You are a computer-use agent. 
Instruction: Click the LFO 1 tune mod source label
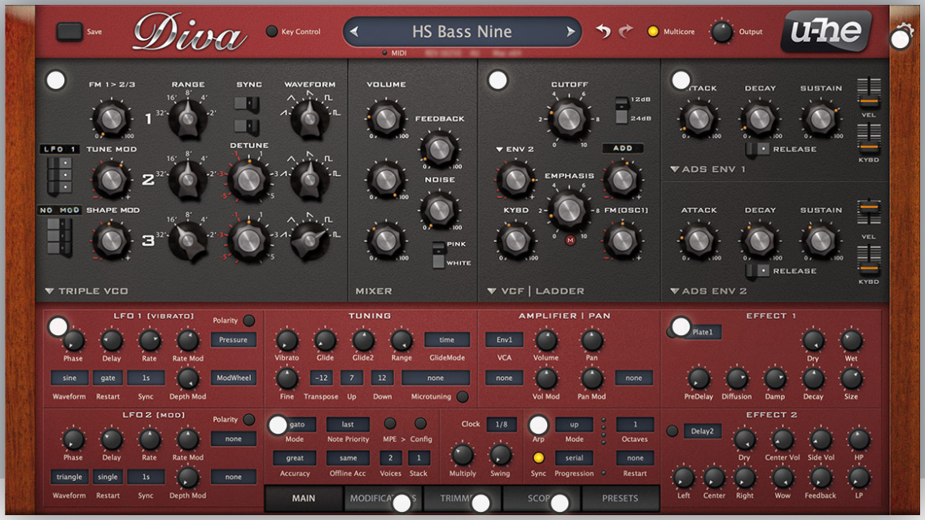click(59, 149)
